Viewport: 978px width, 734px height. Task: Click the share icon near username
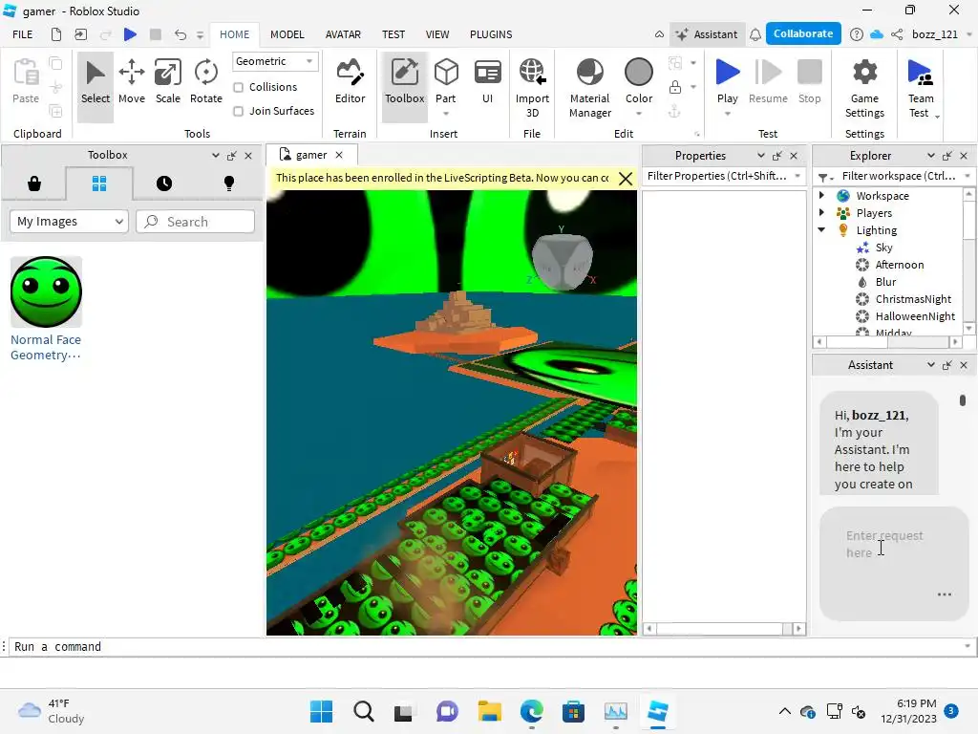tap(897, 34)
